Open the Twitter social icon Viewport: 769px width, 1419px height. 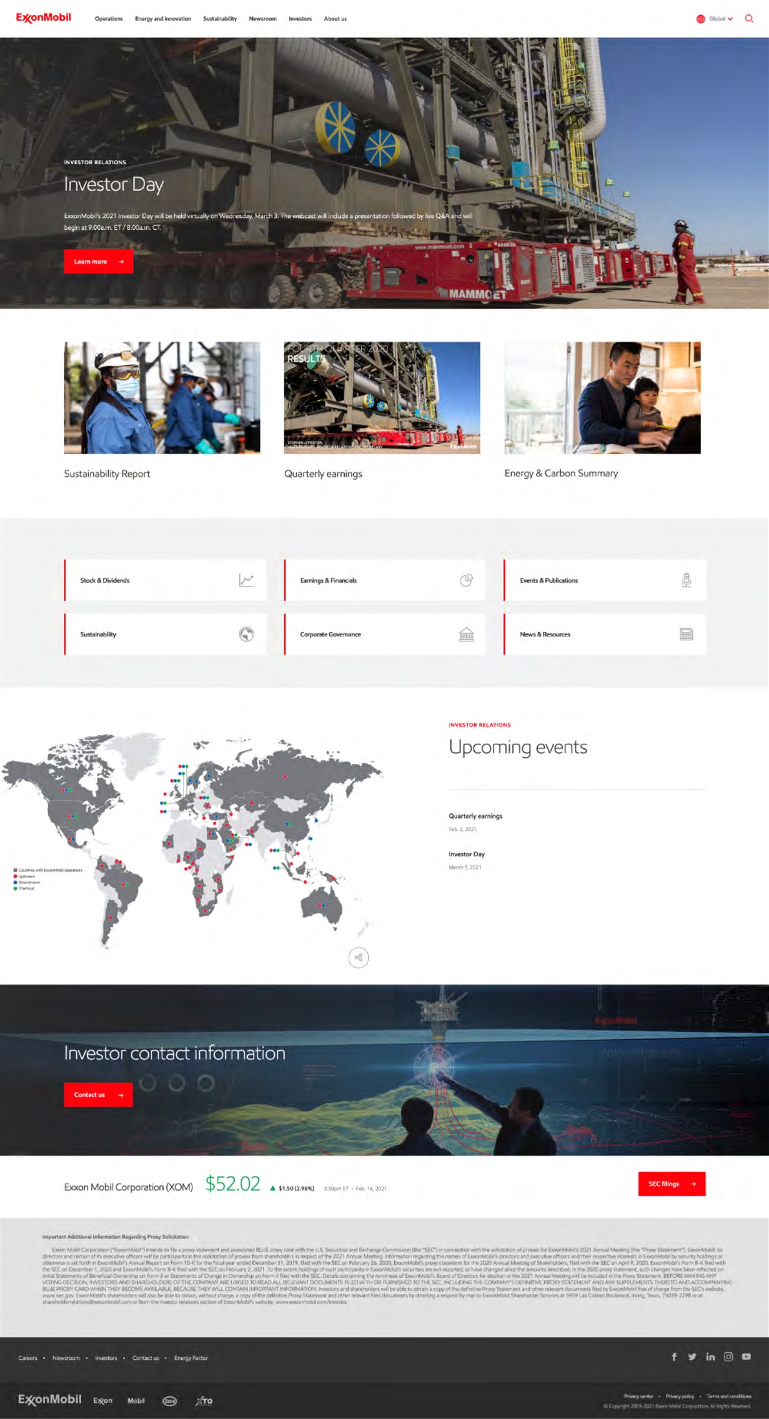tap(692, 1357)
